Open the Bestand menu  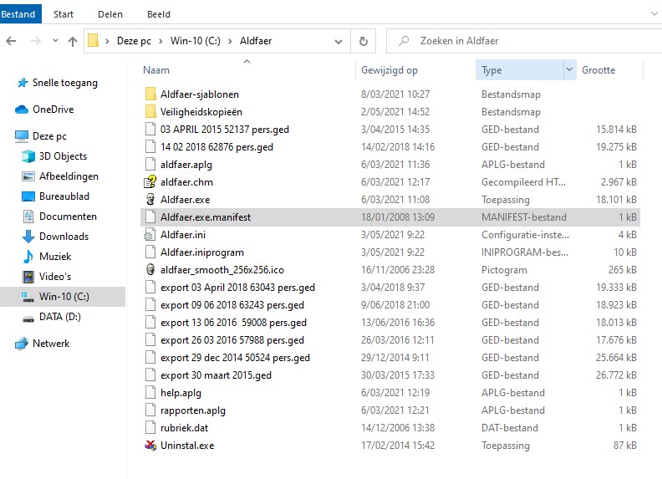[x=18, y=14]
